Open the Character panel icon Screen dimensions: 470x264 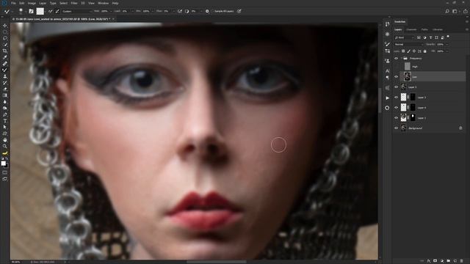387,71
